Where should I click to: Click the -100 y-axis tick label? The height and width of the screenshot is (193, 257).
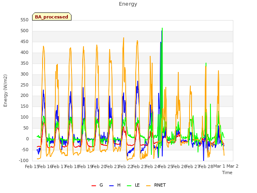click(24, 160)
